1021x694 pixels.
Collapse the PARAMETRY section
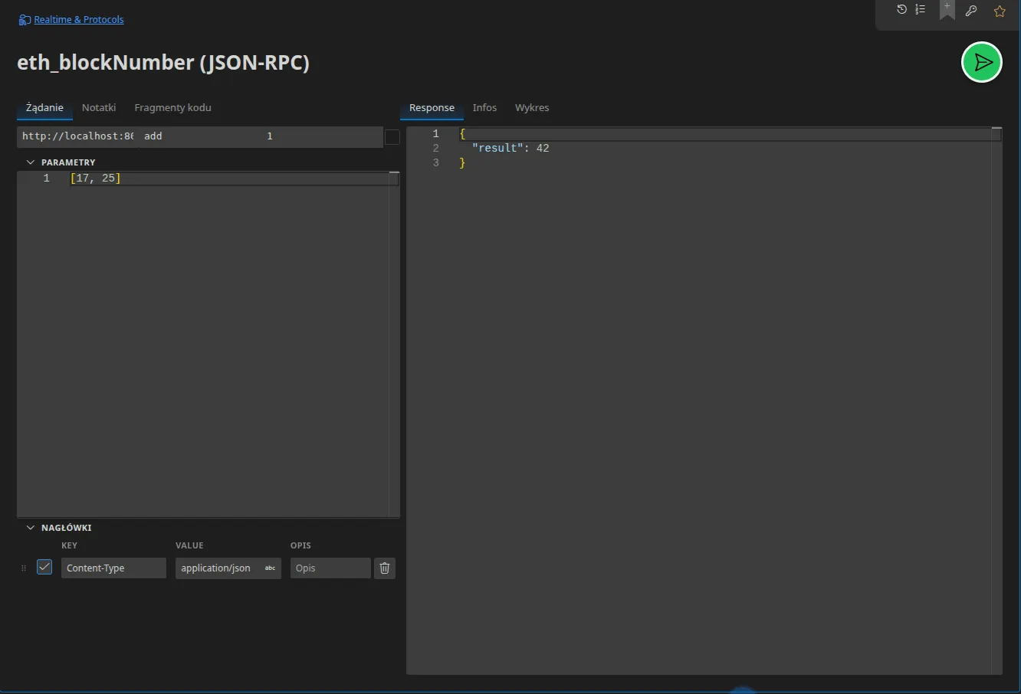[31, 162]
